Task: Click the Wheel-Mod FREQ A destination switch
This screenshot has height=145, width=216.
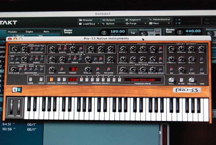Action: coord(21,69)
